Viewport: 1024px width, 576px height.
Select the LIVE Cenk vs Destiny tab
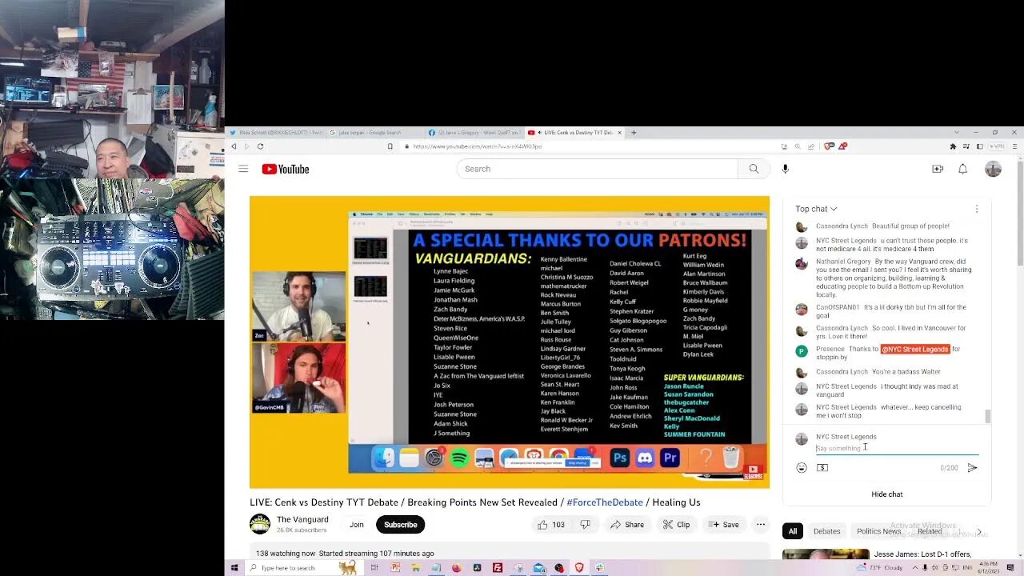574,133
